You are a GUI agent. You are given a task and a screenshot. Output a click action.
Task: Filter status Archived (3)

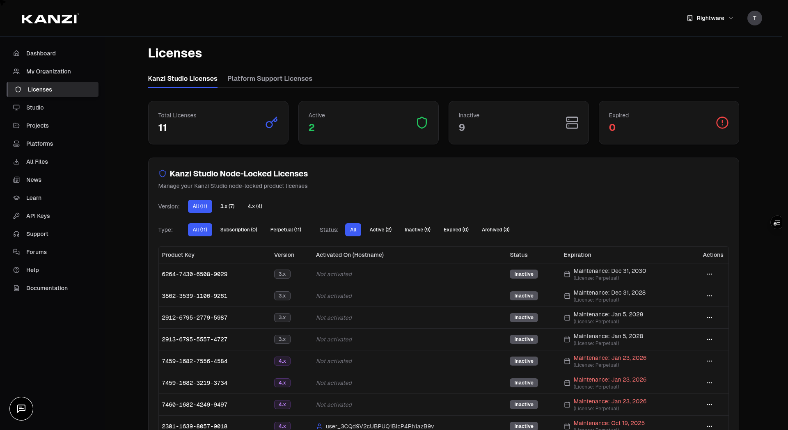pyautogui.click(x=495, y=230)
